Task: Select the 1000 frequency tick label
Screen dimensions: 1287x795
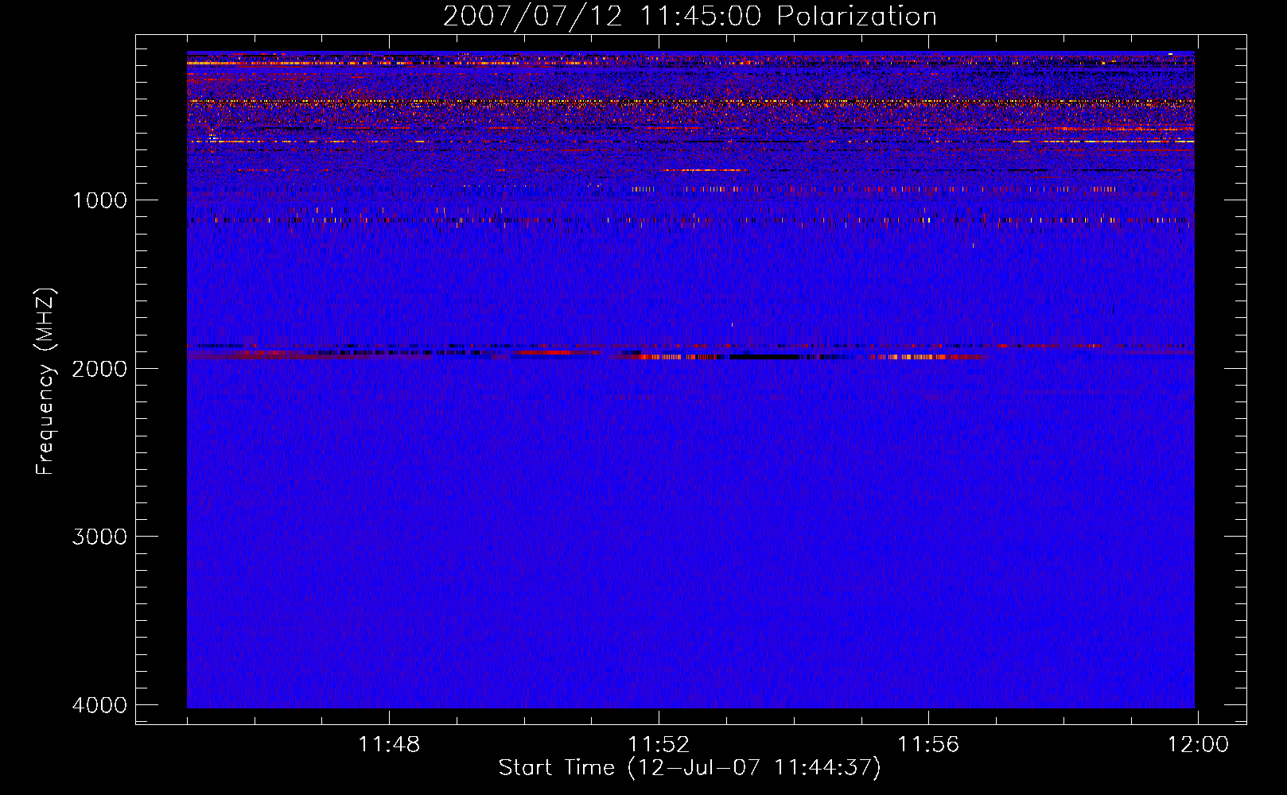Action: click(x=99, y=200)
